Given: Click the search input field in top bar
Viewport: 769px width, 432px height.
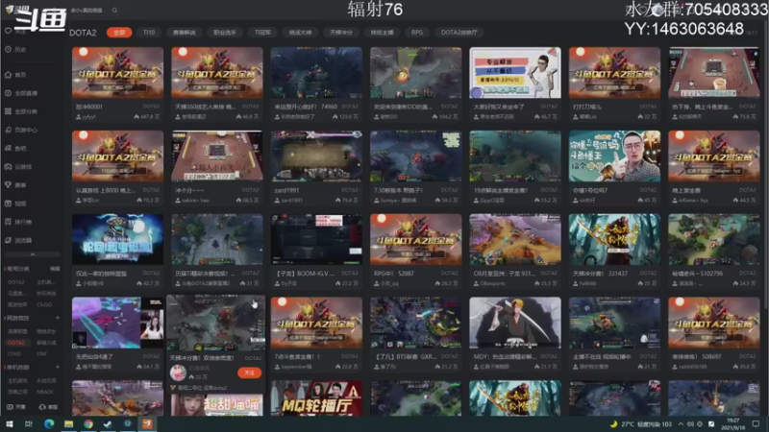Looking at the screenshot, I should [88, 10].
